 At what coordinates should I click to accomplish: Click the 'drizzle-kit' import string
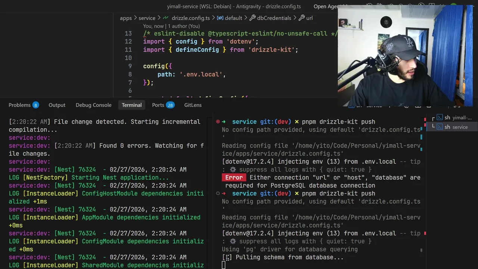(x=271, y=50)
